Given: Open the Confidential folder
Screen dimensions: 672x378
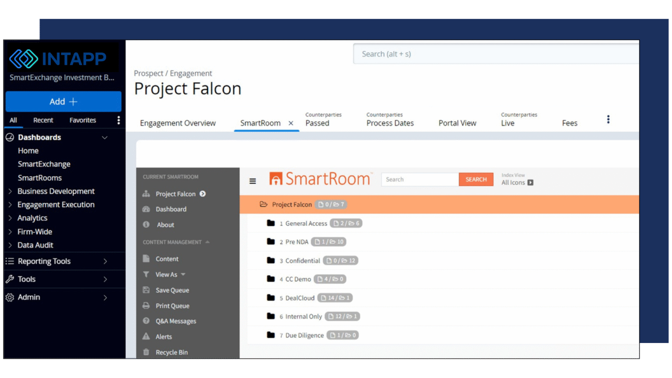Looking at the screenshot, I should (x=302, y=261).
